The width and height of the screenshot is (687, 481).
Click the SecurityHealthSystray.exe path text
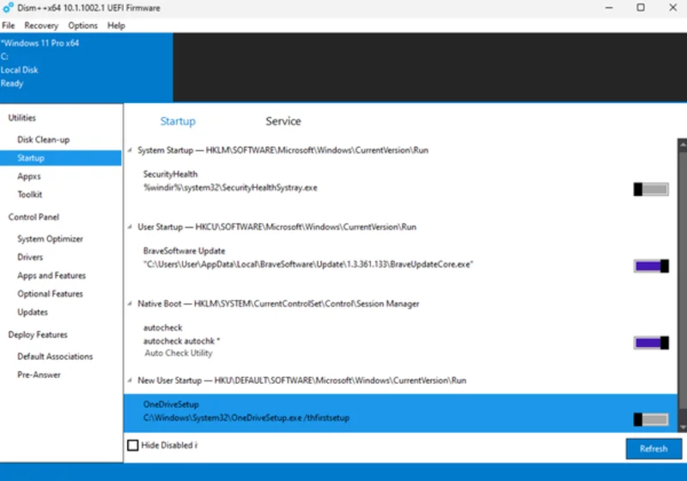coord(230,187)
